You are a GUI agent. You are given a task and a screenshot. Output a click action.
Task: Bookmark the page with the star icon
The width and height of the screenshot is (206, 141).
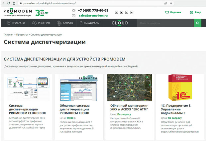pos(171,3)
